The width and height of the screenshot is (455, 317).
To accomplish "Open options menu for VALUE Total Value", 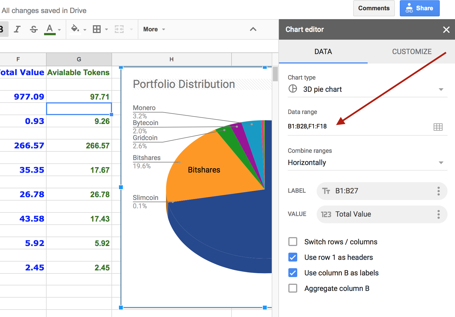I will click(x=438, y=214).
